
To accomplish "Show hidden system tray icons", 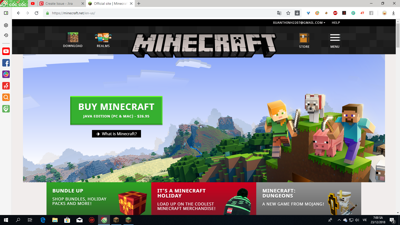I will click(339, 220).
